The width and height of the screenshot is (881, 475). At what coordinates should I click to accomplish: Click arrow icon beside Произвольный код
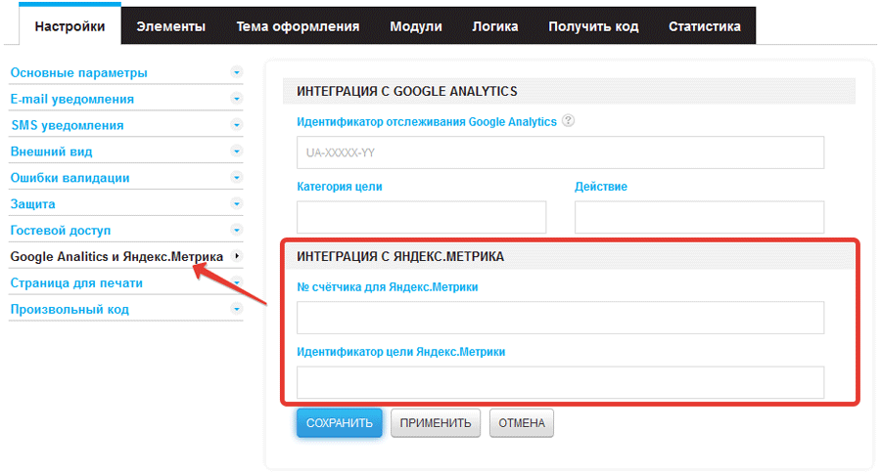pyautogui.click(x=236, y=309)
